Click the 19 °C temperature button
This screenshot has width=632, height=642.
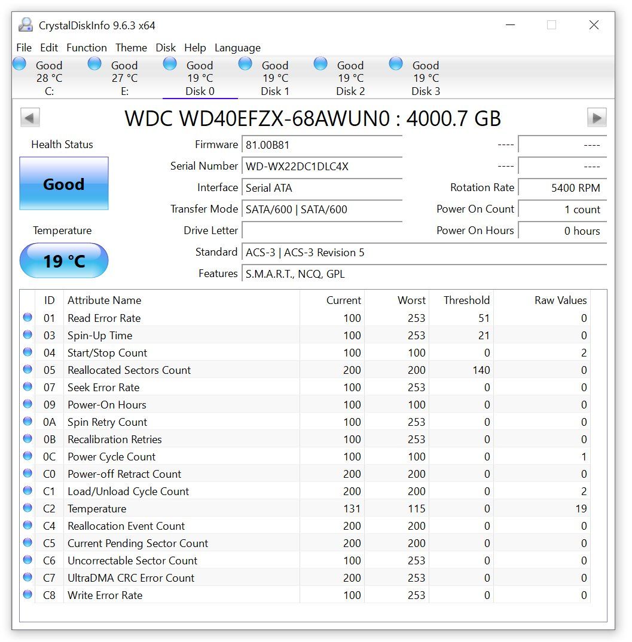(64, 261)
